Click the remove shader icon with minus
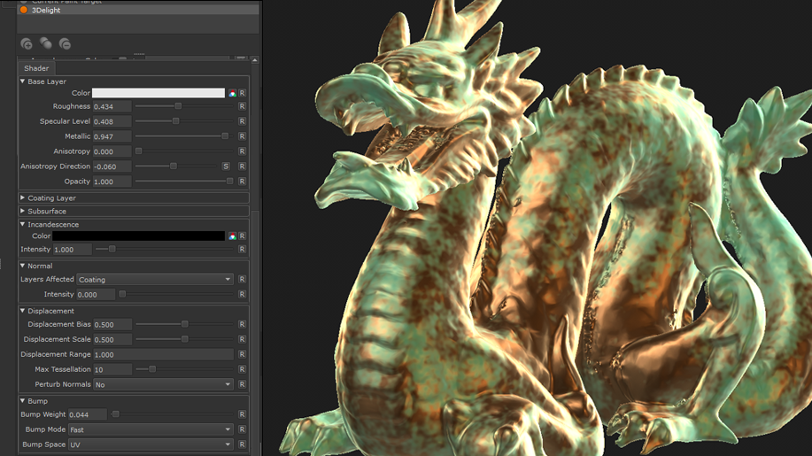Viewport: 812px width, 456px height. coord(65,43)
